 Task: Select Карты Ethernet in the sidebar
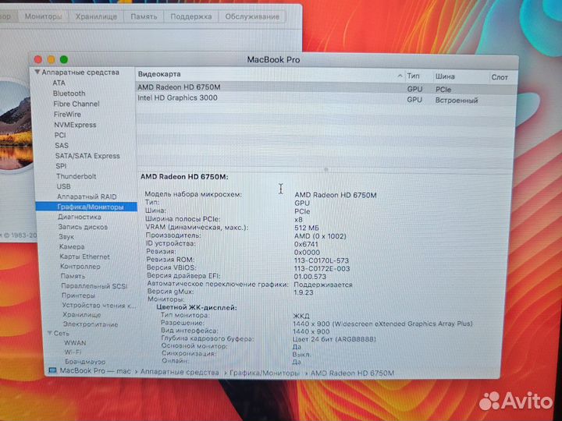point(84,256)
